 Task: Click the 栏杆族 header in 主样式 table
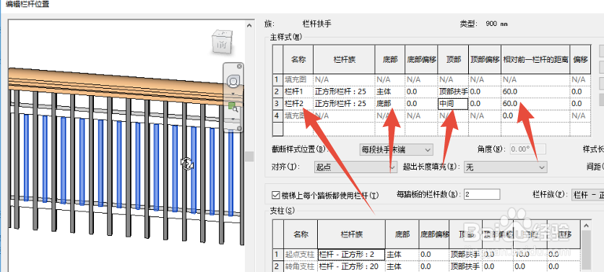(x=344, y=60)
